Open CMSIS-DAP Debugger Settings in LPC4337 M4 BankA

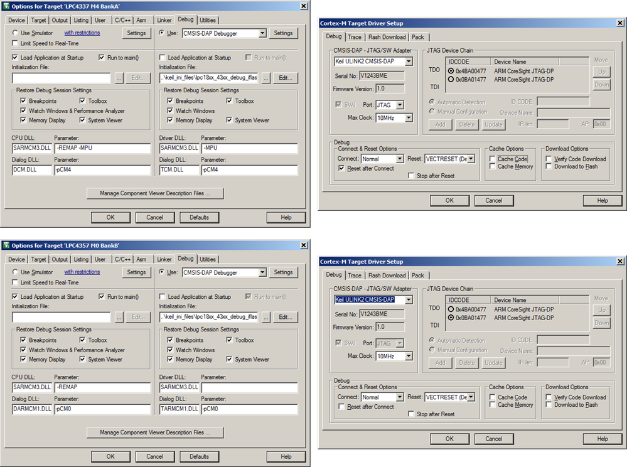click(283, 33)
